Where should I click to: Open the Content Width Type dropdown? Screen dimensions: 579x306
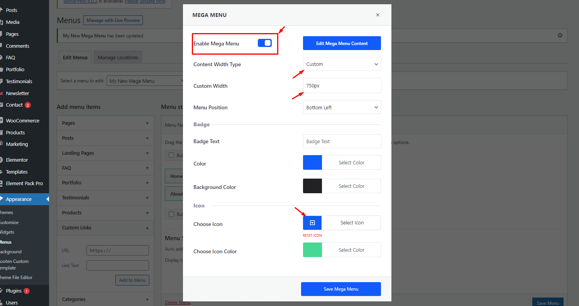tap(342, 64)
